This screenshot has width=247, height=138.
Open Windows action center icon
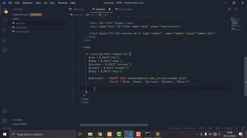click(241, 134)
